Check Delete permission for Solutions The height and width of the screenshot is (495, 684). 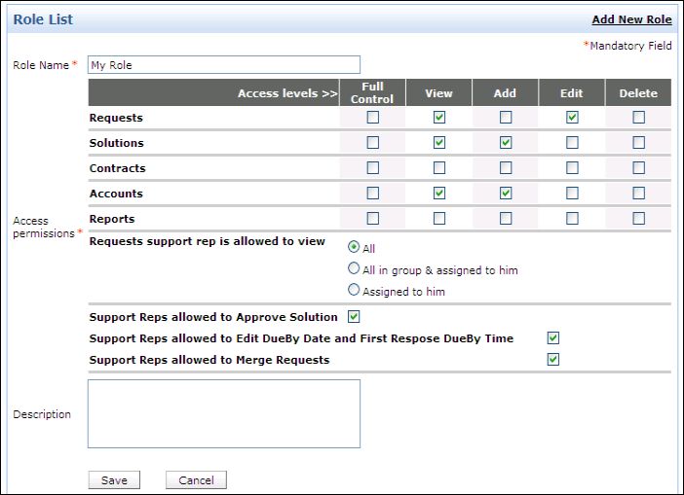[x=638, y=143]
